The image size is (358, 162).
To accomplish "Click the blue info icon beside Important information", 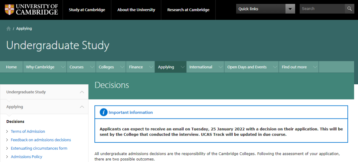I will tap(103, 112).
